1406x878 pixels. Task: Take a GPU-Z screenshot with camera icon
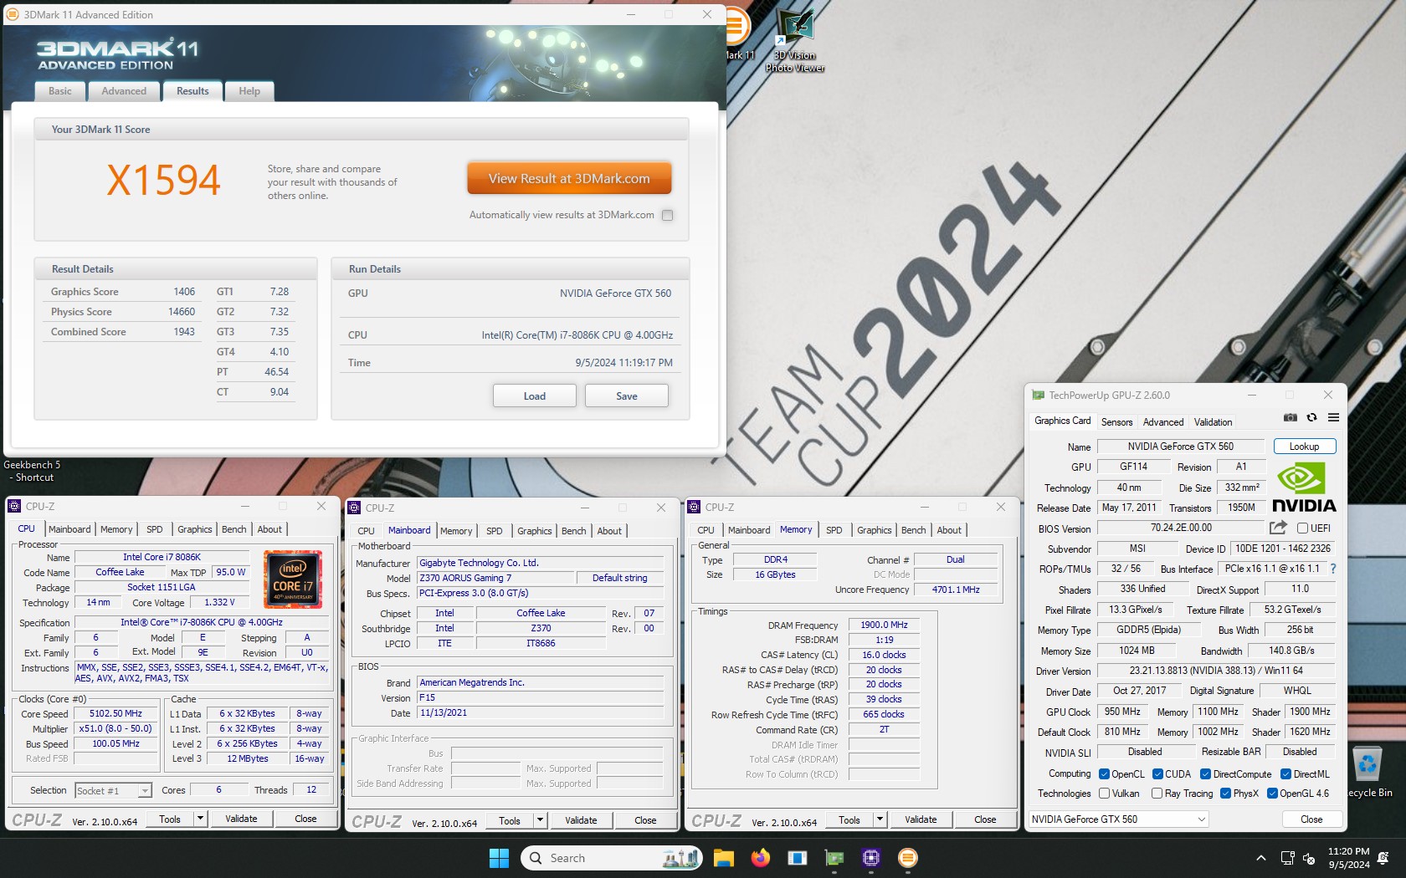click(1291, 417)
